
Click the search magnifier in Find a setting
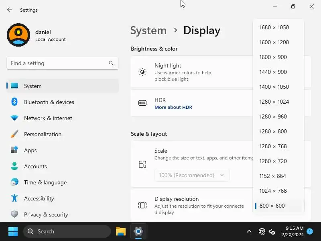coord(111,63)
